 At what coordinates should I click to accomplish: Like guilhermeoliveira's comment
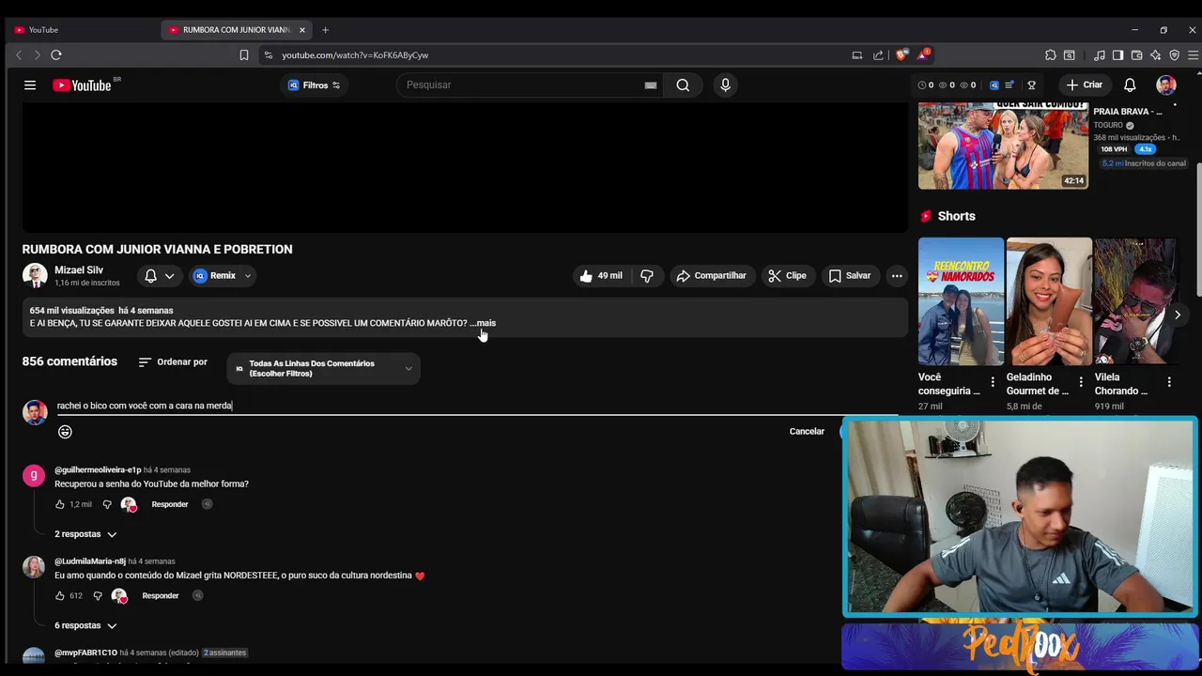tap(60, 504)
